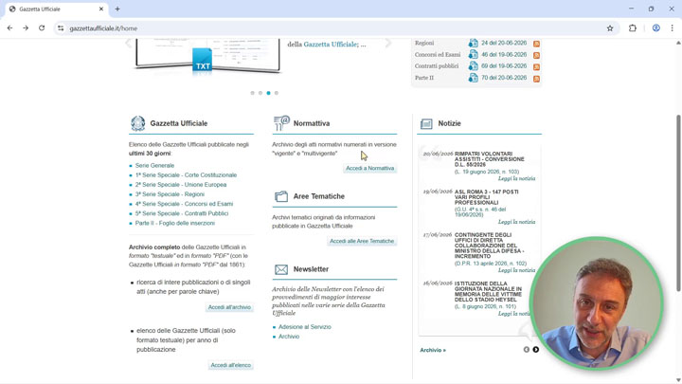Viewport: 682px width, 384px height.
Task: Click the browser back arrow
Action: pyautogui.click(x=9, y=27)
